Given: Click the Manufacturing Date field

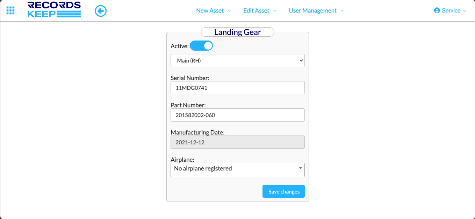Looking at the screenshot, I should tap(237, 142).
